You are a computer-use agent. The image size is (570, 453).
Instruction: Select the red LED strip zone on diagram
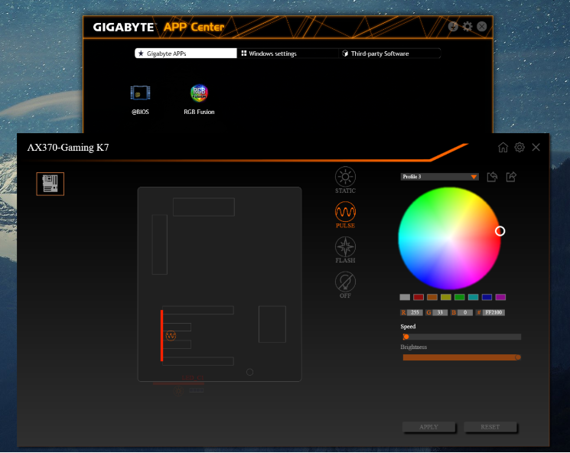pos(161,336)
